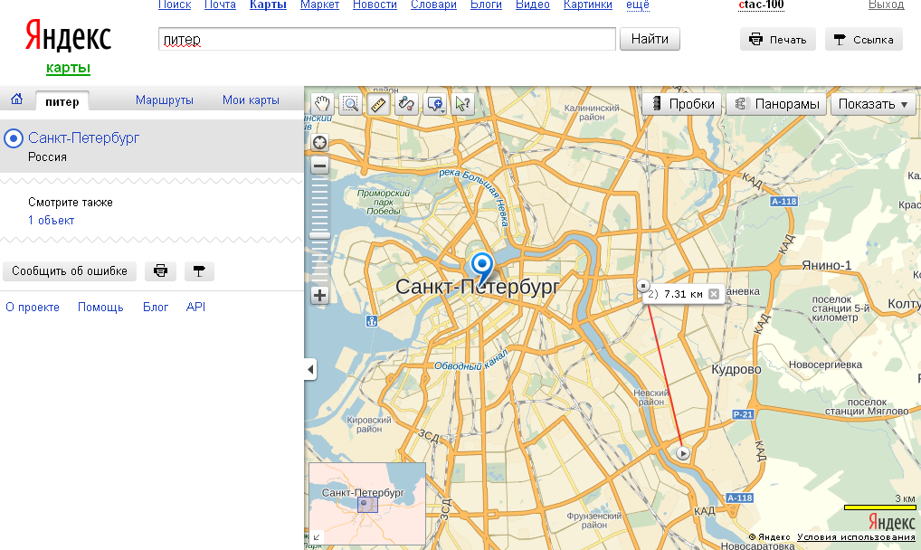The image size is (921, 550).
Task: Select the route drawing tool
Action: 406,105
